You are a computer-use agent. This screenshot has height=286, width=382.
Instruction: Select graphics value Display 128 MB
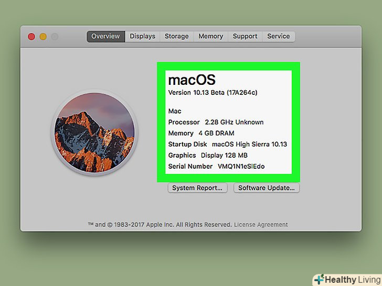(224, 156)
